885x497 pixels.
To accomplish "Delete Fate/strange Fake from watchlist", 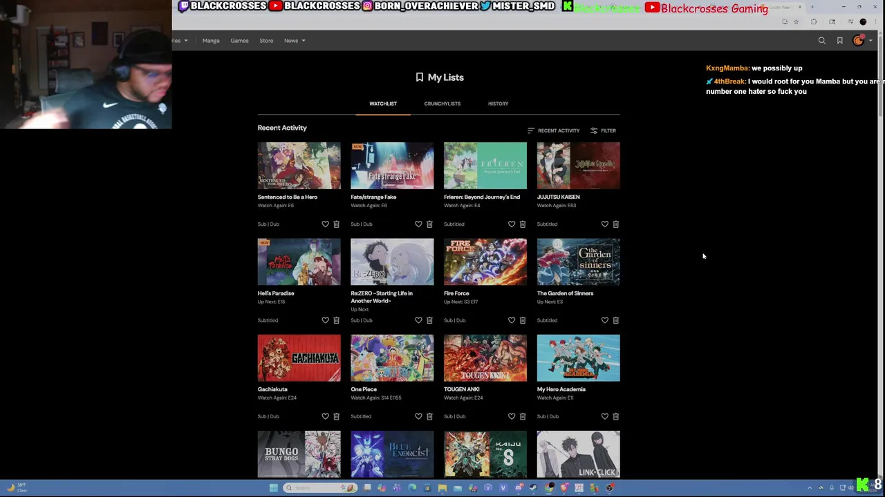I will 429,224.
